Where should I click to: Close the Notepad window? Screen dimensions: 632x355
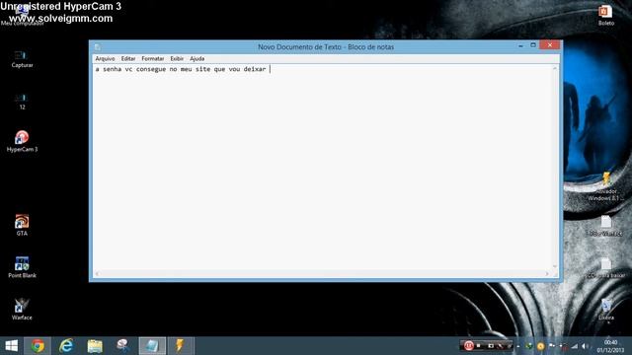[x=549, y=45]
